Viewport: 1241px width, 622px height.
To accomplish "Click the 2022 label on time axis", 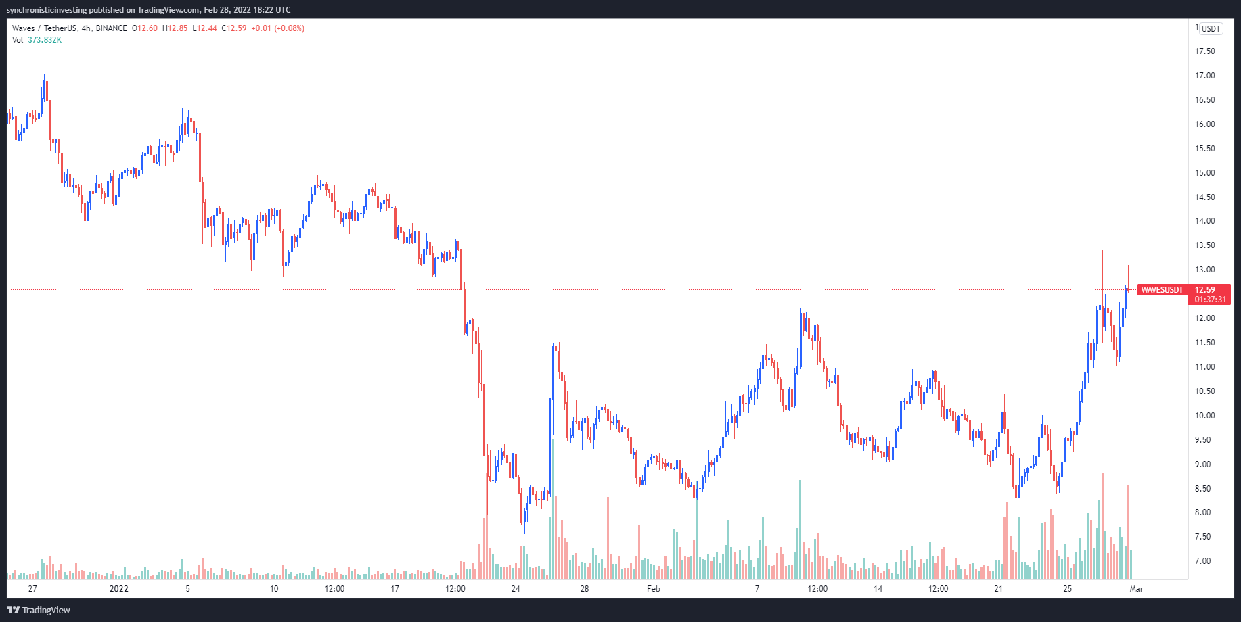I will click(x=119, y=589).
